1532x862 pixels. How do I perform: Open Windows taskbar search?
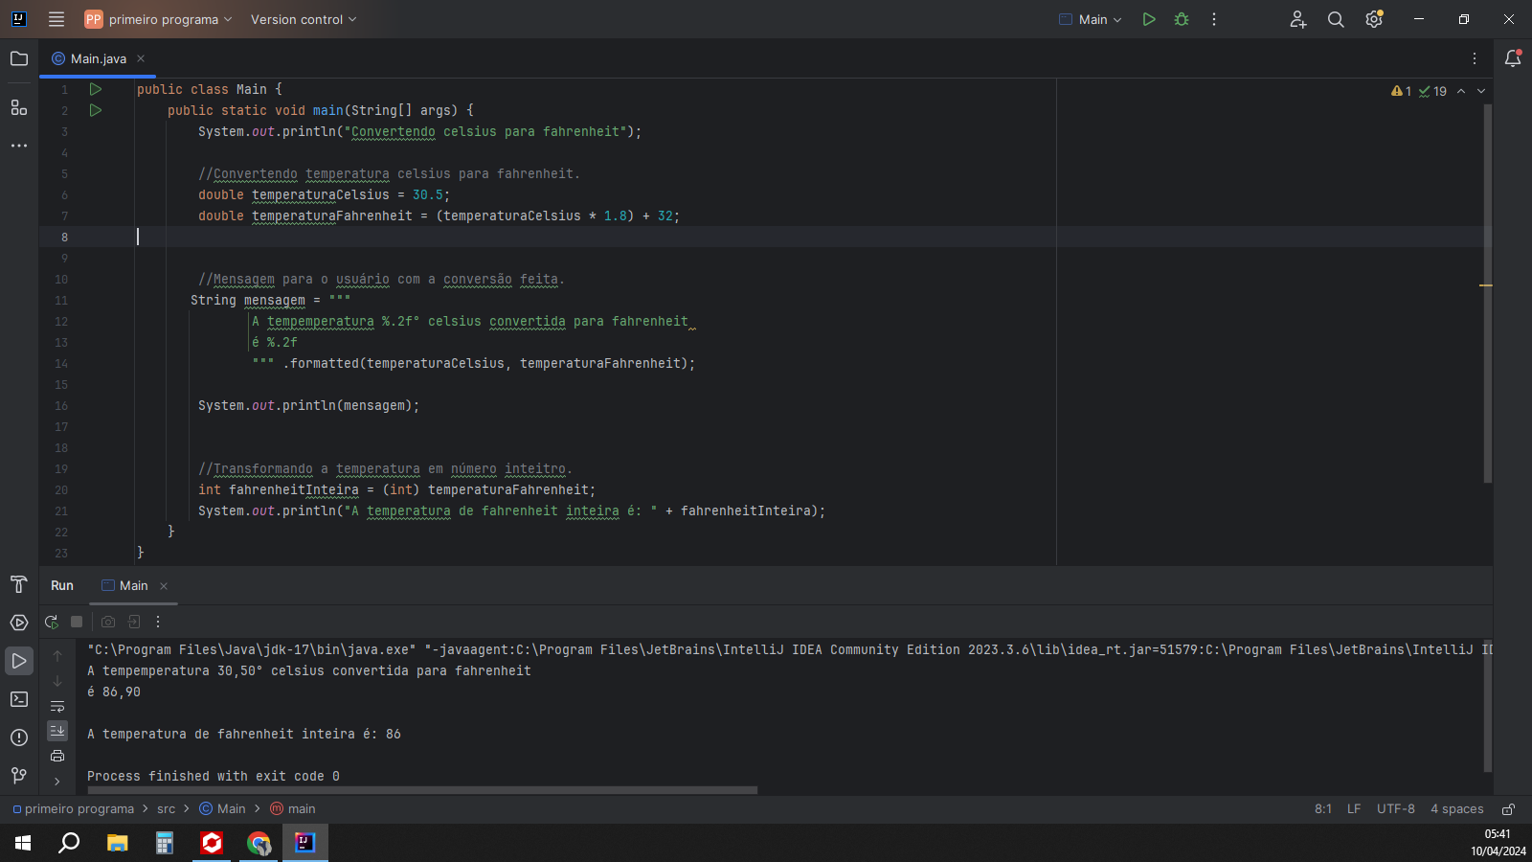point(69,843)
